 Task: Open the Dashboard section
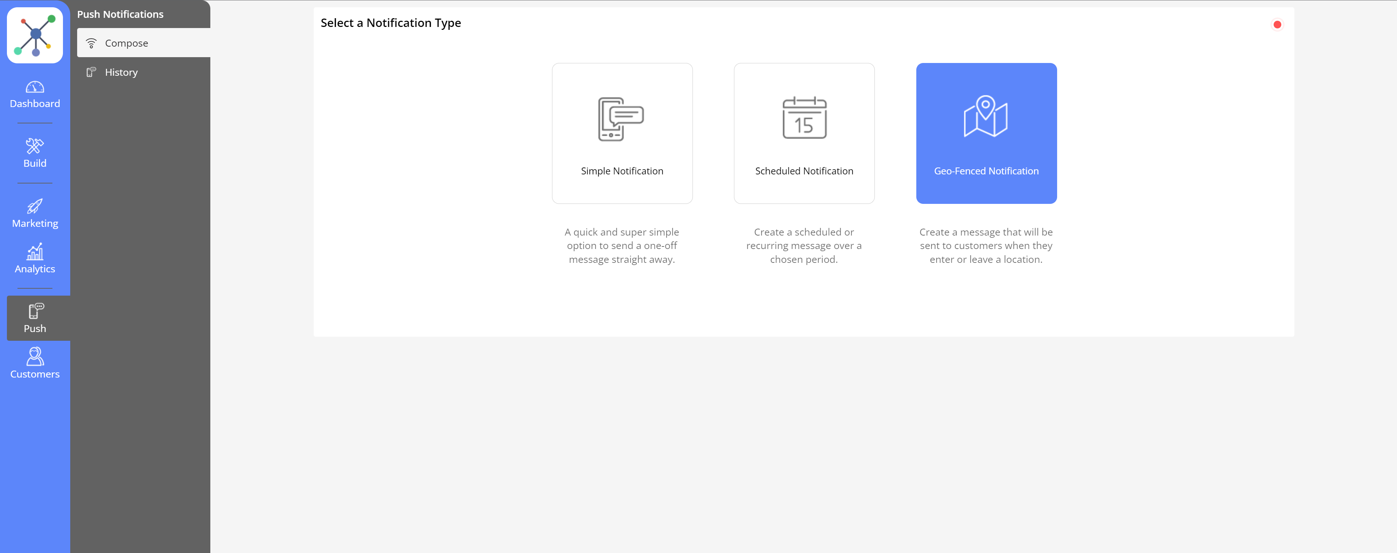pos(35,95)
